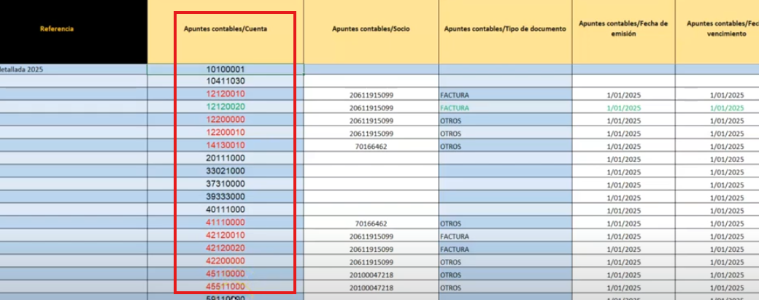Click the red account number 12120010
The width and height of the screenshot is (759, 300).
coord(226,94)
